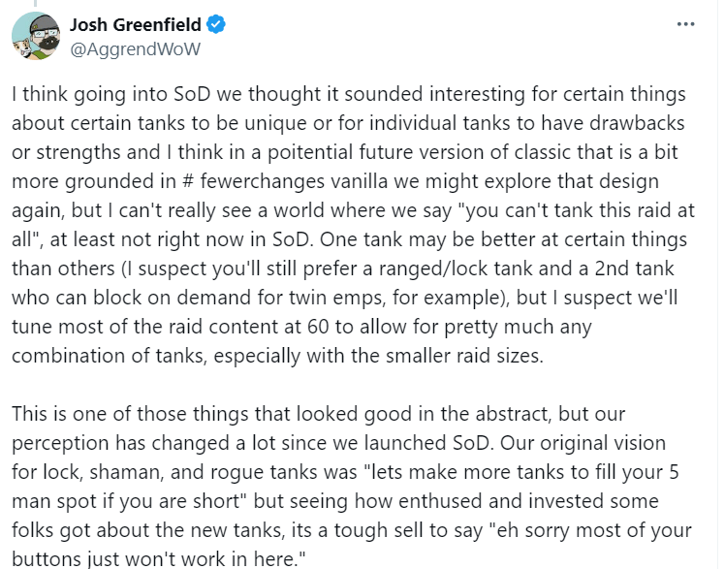The width and height of the screenshot is (725, 569).
Task: Click the blue verified checkmark badge
Action: pos(215,24)
